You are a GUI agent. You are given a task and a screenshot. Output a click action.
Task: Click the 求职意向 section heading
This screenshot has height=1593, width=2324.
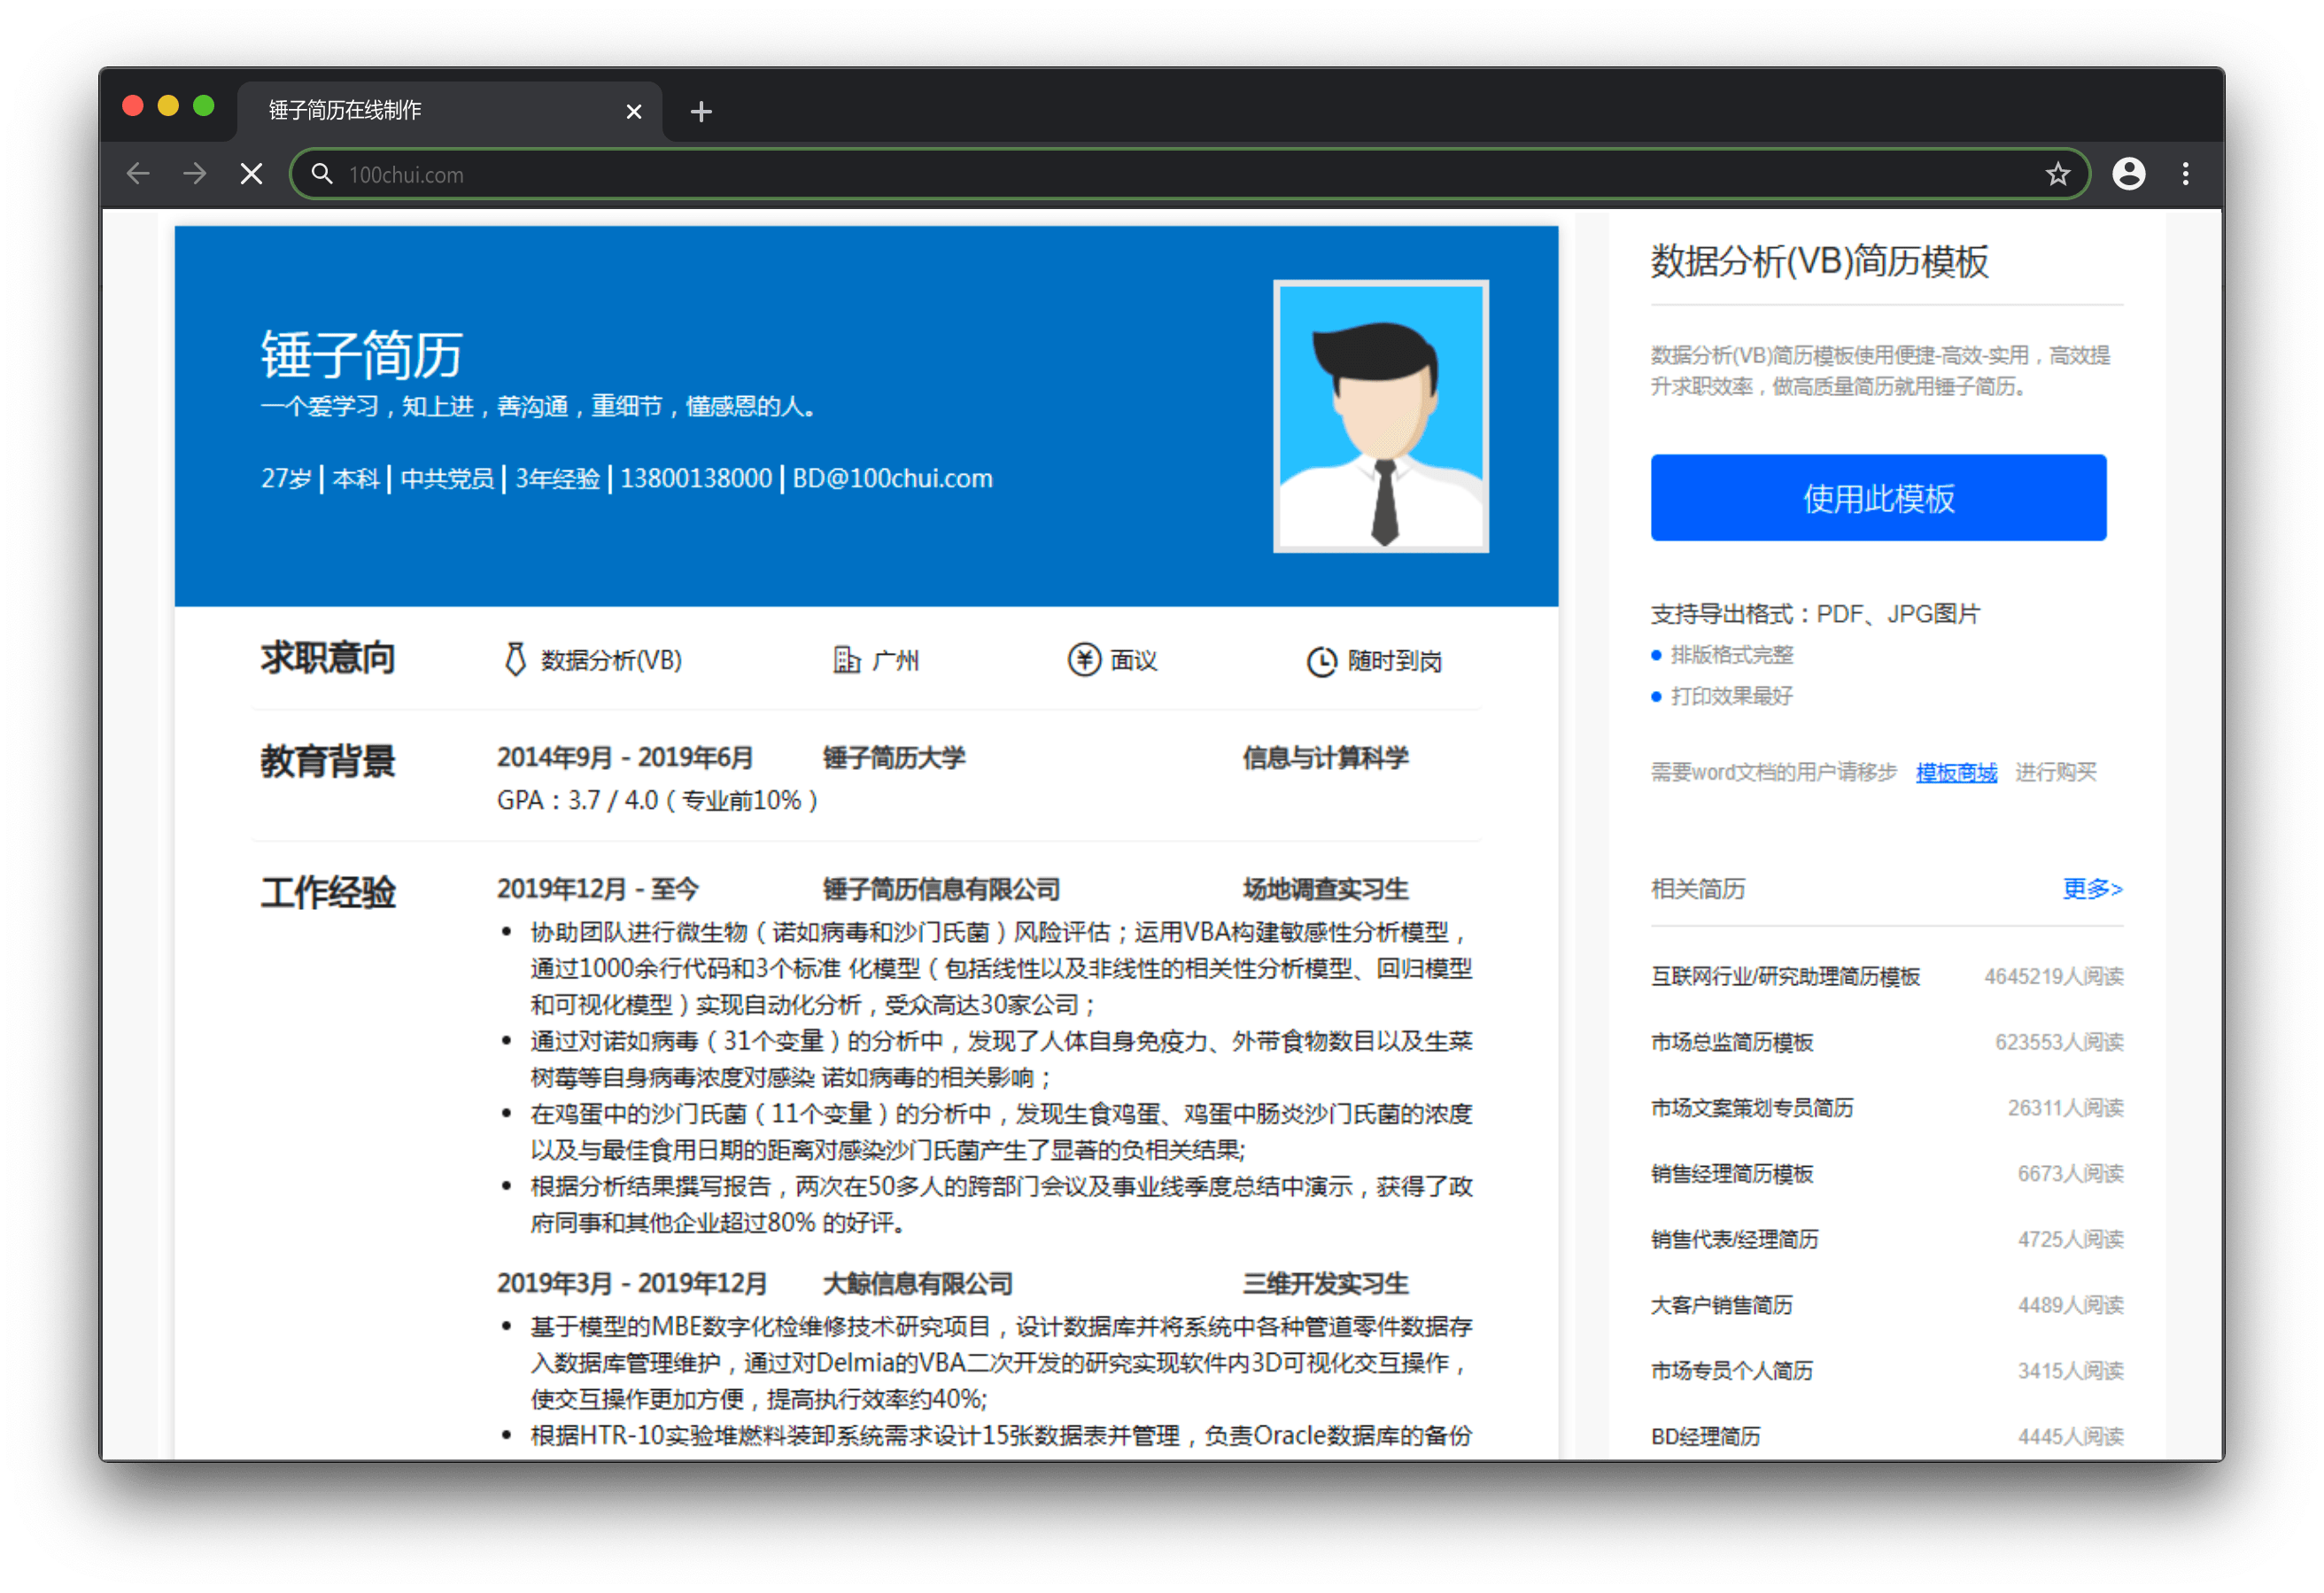328,658
